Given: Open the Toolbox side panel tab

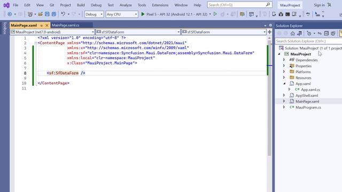Looking at the screenshot, I should coord(5,28).
